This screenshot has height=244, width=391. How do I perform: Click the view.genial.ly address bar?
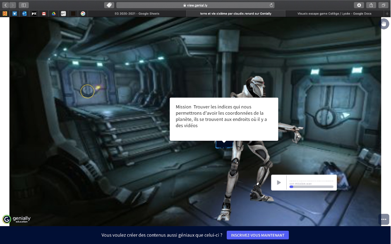tap(195, 5)
